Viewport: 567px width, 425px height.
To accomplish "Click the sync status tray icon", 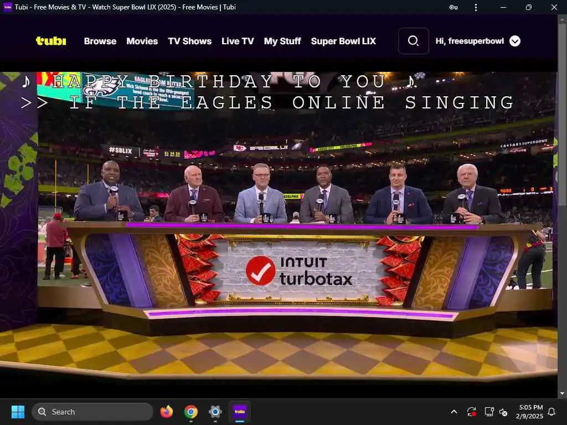I will pyautogui.click(x=472, y=412).
